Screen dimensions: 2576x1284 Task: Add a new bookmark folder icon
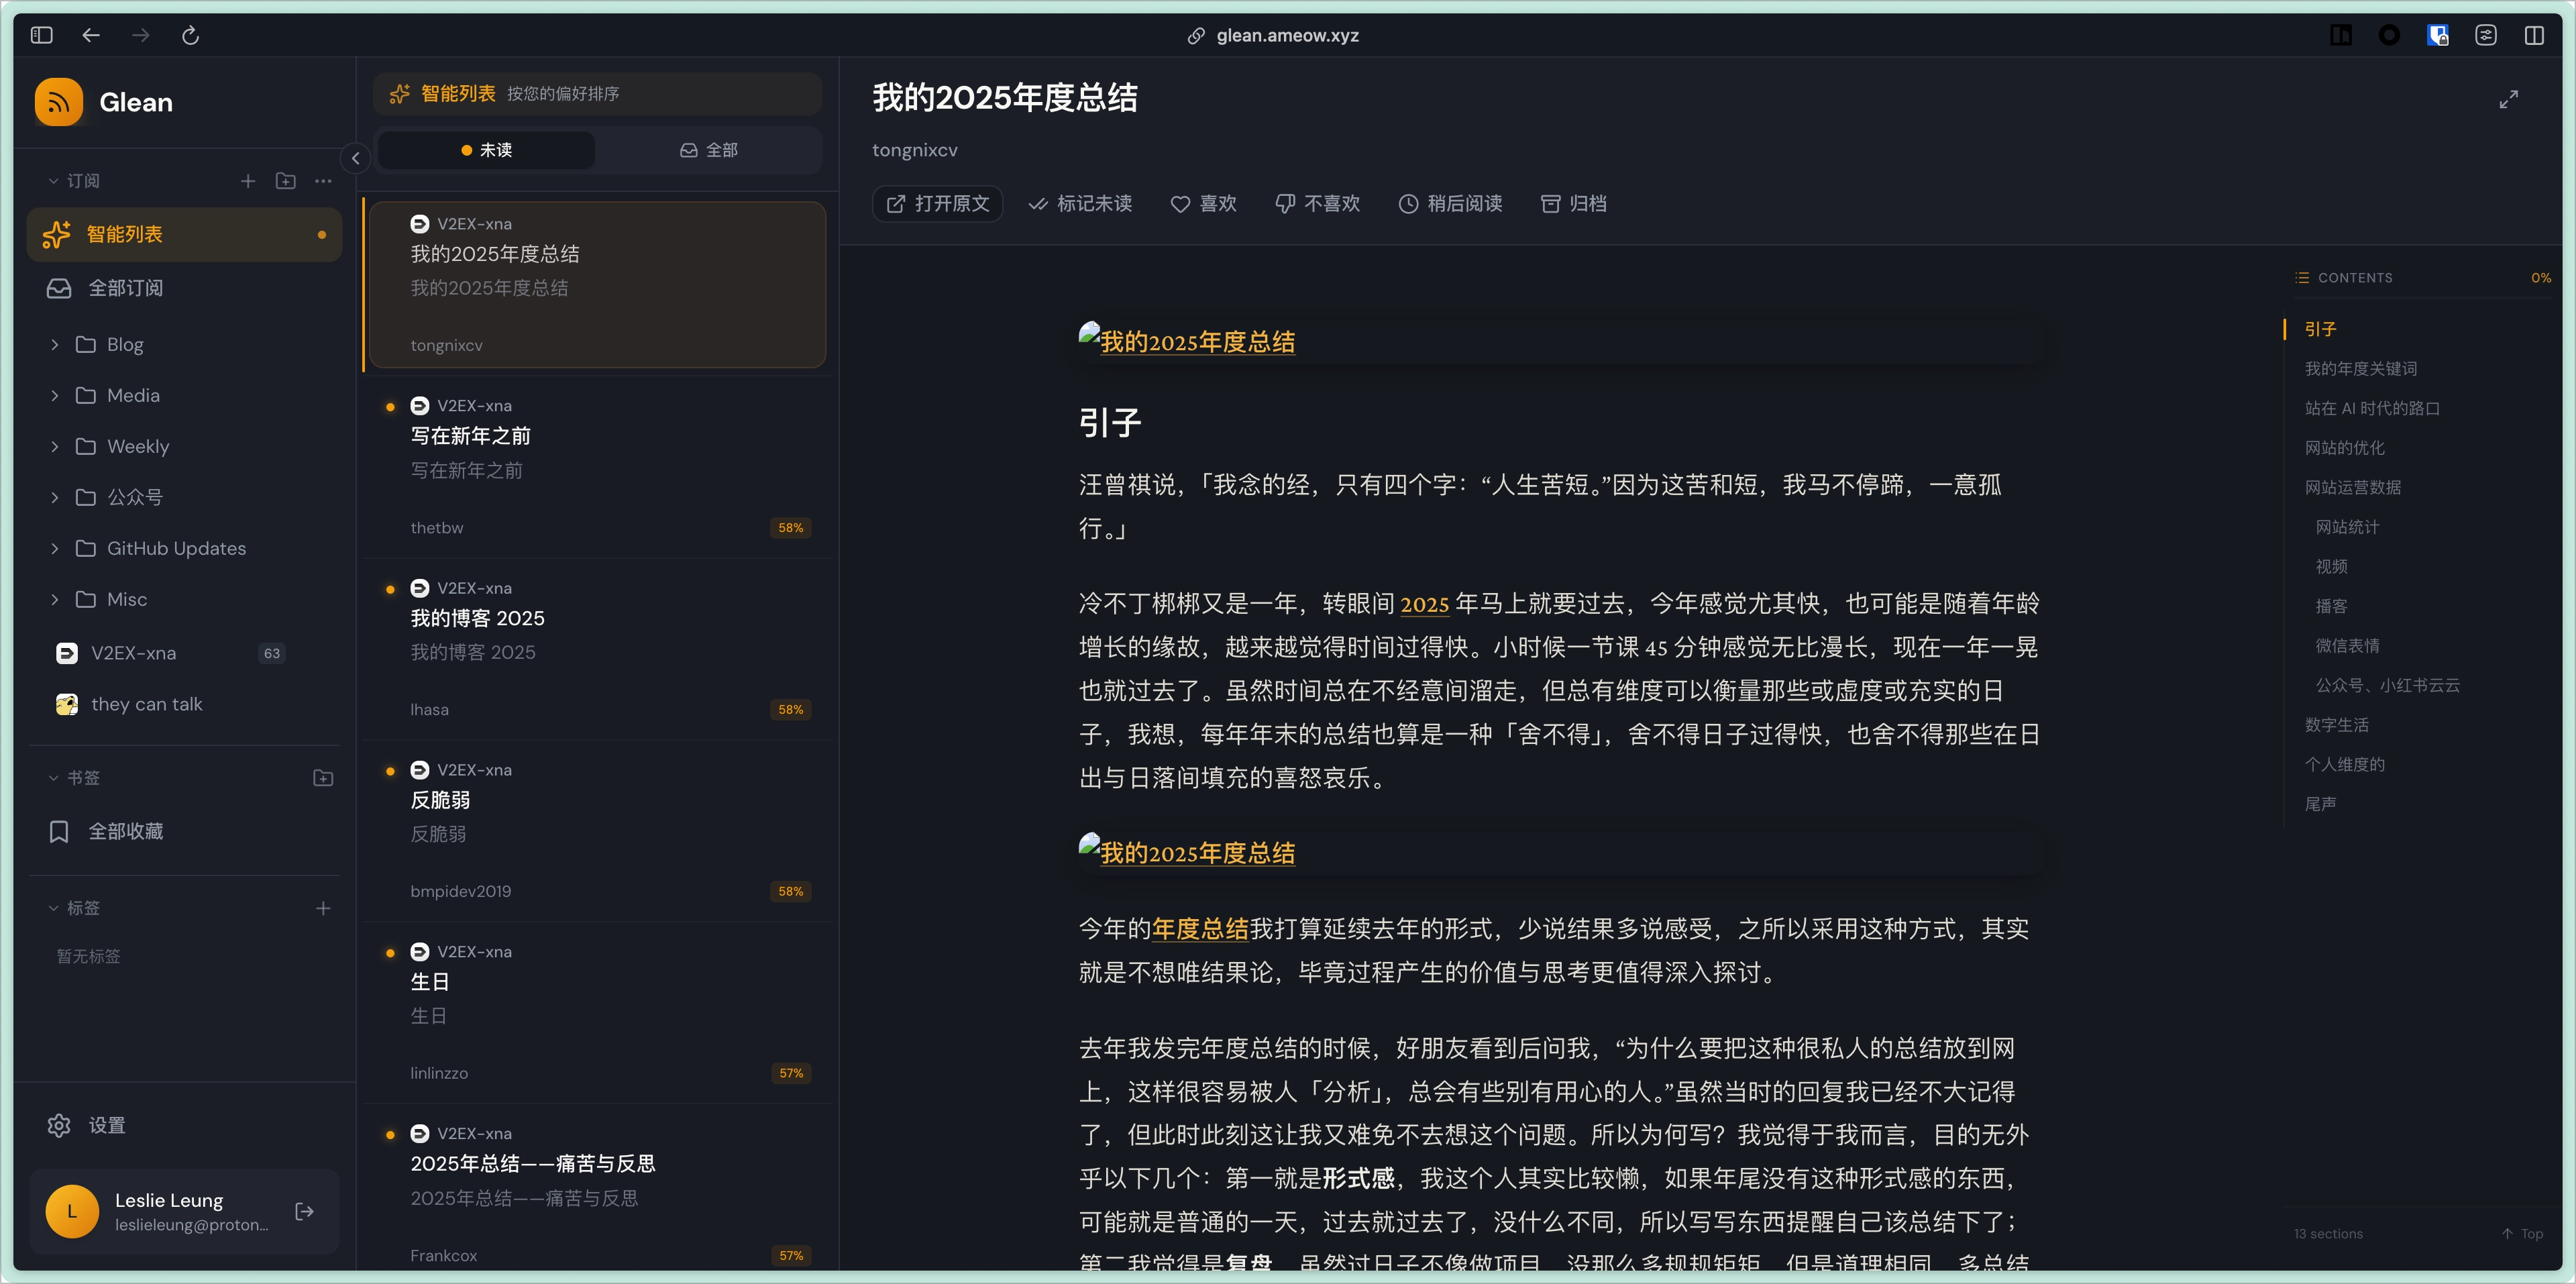coord(323,778)
